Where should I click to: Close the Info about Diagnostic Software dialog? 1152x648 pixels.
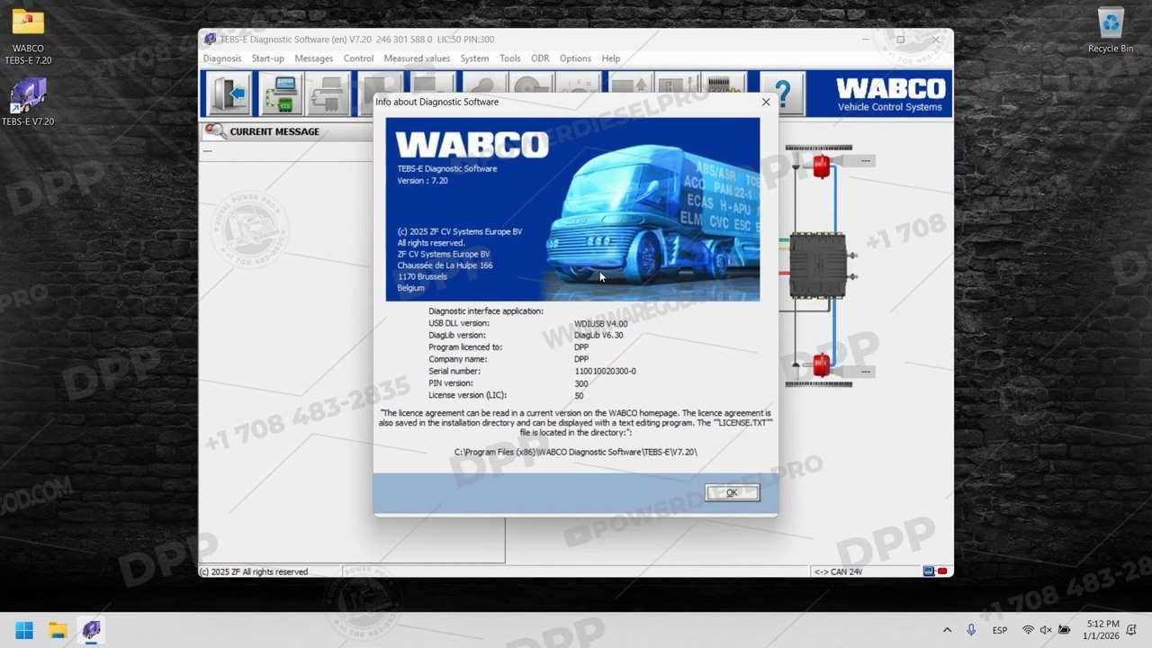click(x=766, y=102)
